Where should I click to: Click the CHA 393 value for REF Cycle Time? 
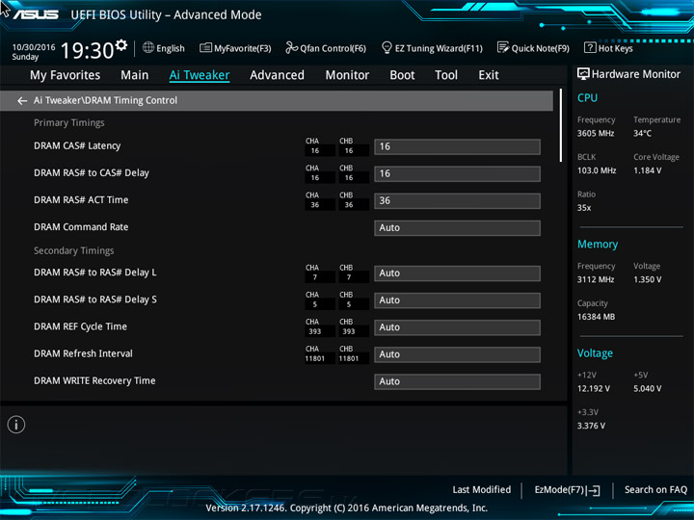pos(315,331)
